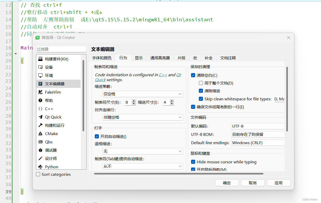Open 对齐连续行 dropdown showing 伴随空格
The width and height of the screenshot is (321, 203).
(143, 117)
